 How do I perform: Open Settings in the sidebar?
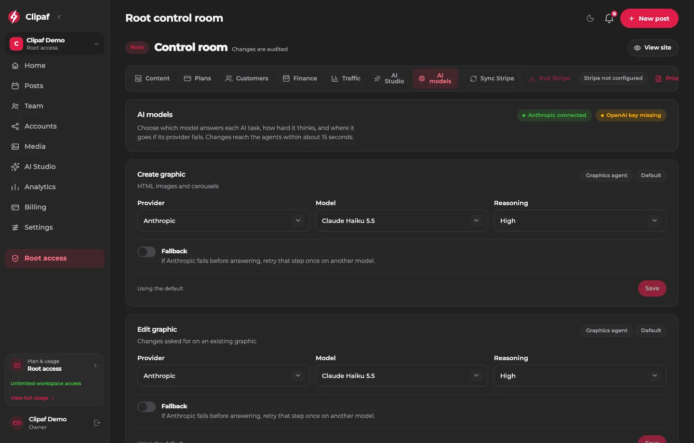click(x=54, y=227)
